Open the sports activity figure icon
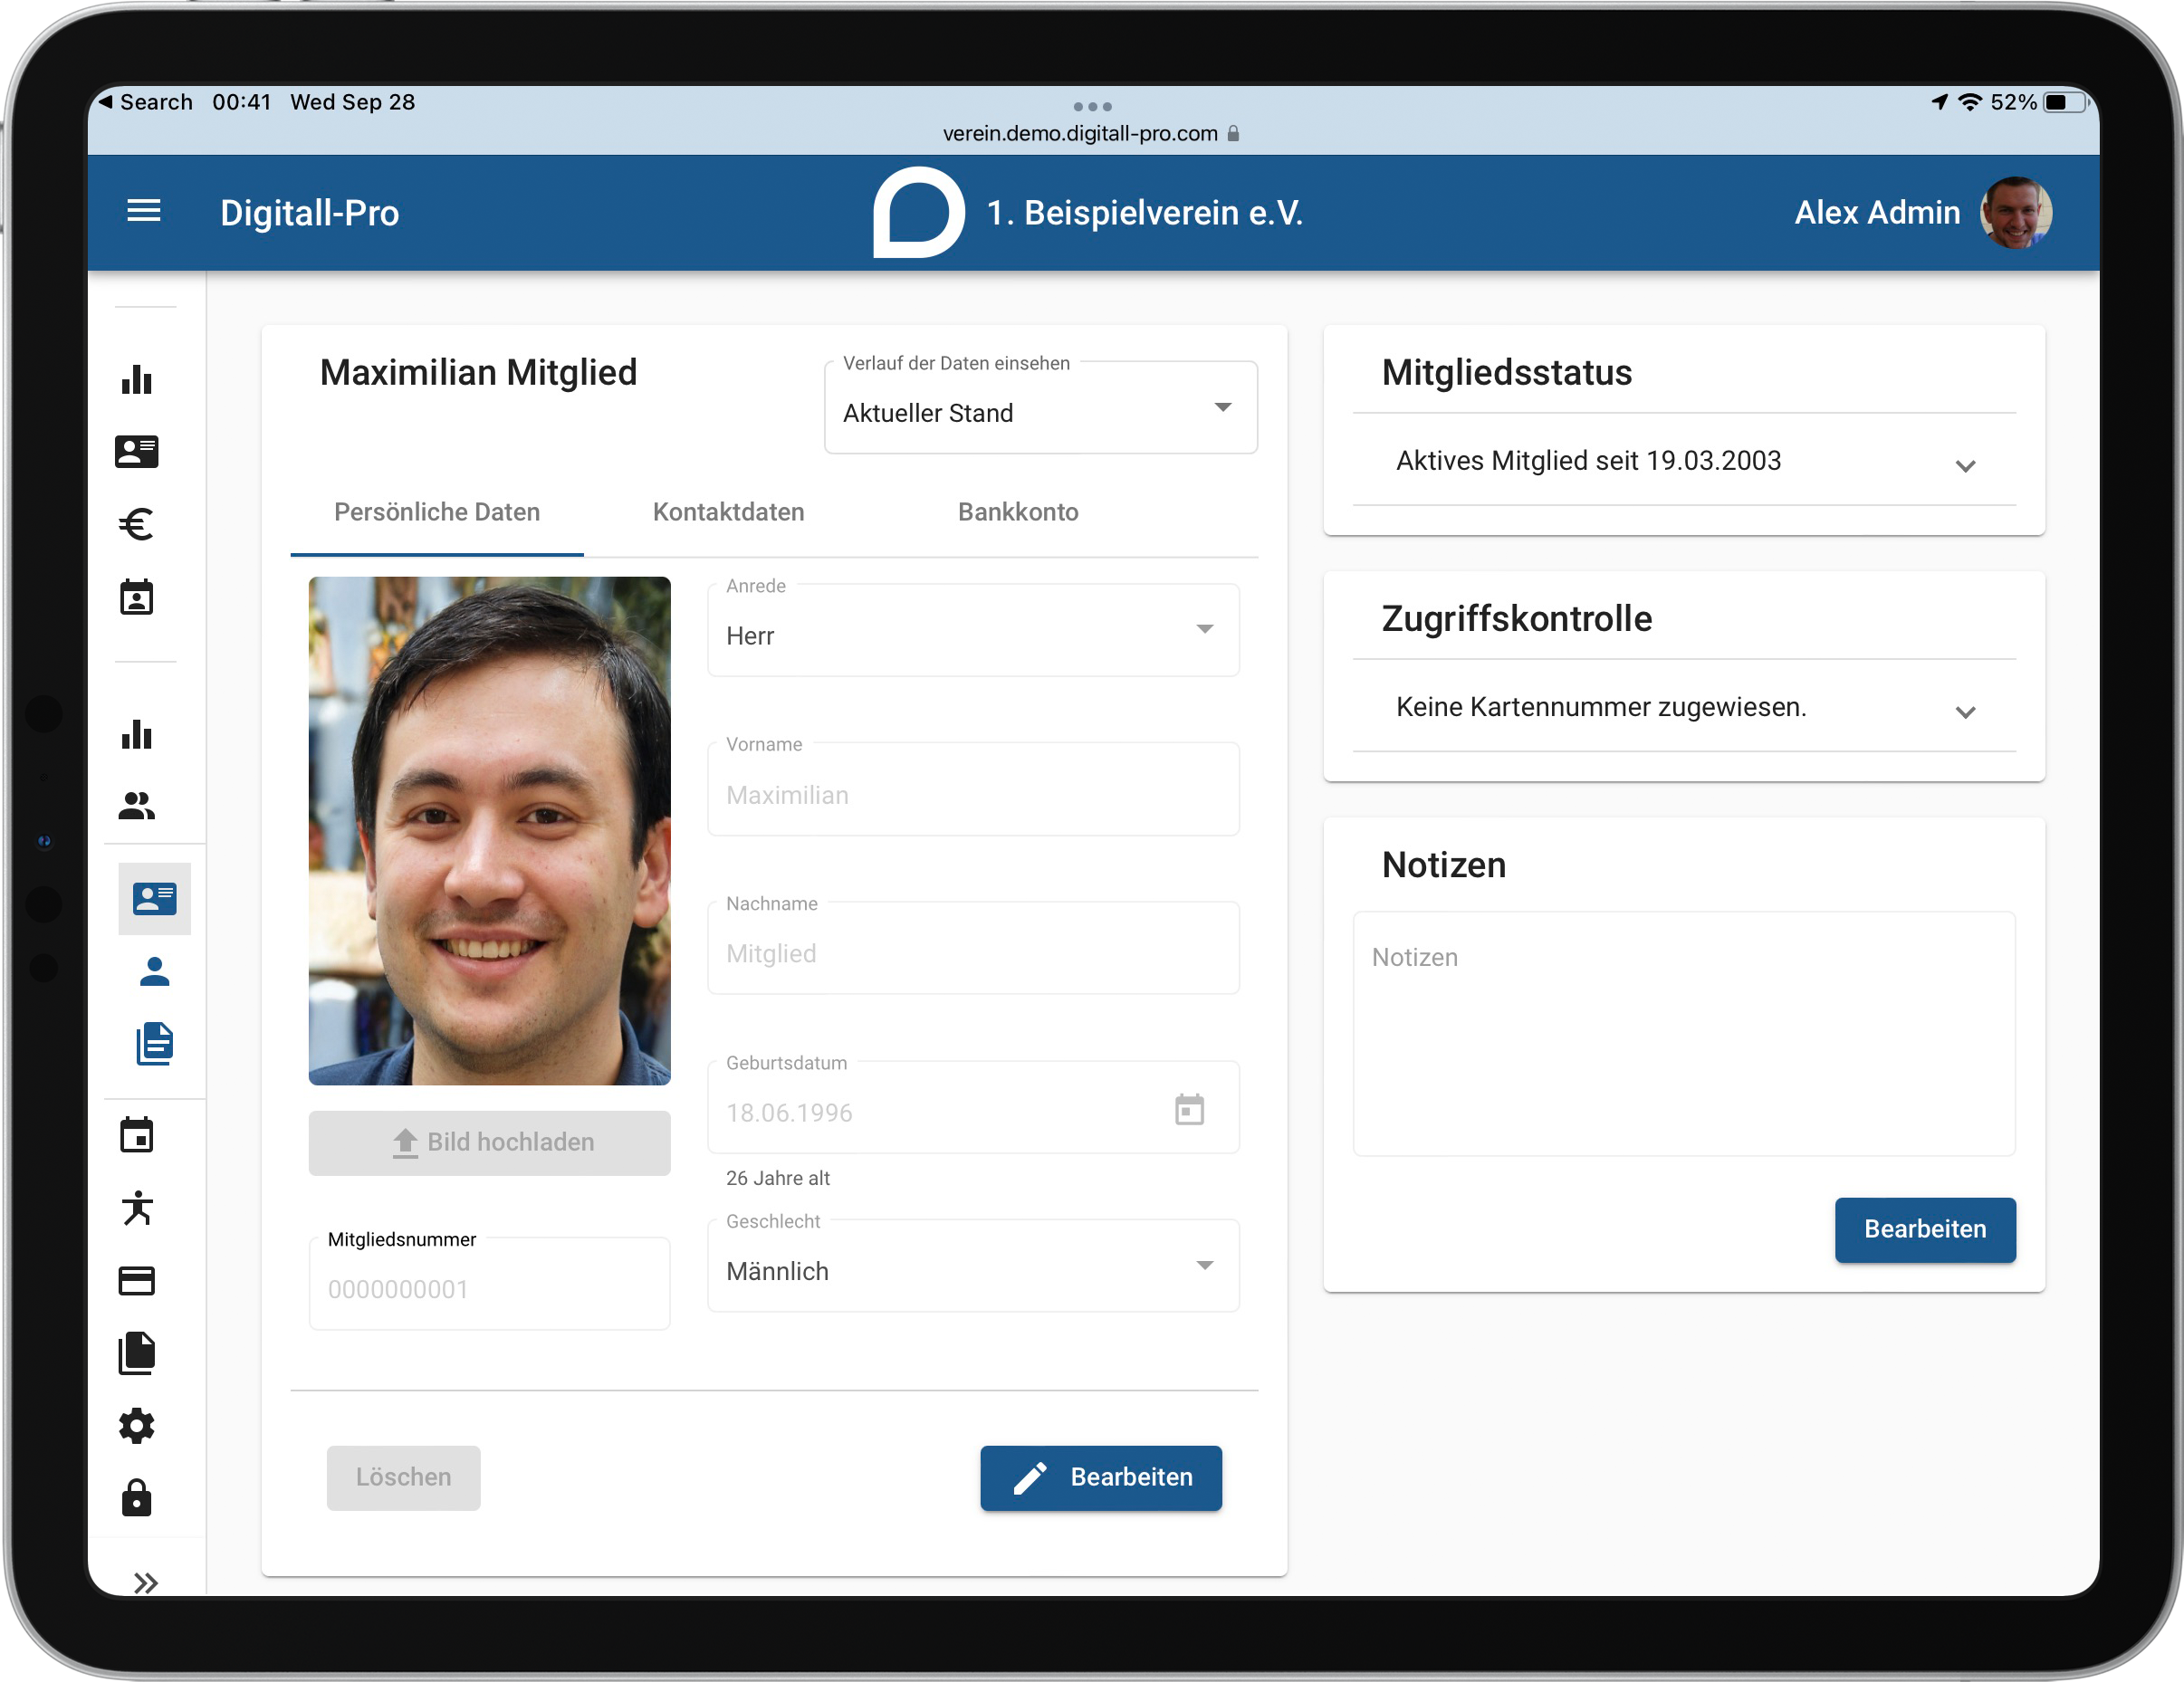This screenshot has height=1682, width=2184. pyautogui.click(x=137, y=1208)
